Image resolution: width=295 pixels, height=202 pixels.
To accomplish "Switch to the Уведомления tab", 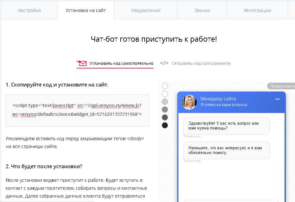I will [146, 10].
